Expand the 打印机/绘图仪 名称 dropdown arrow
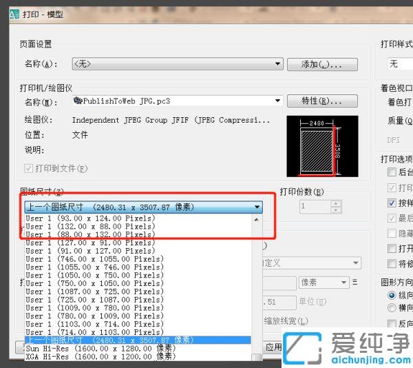This screenshot has width=413, height=368. (277, 101)
